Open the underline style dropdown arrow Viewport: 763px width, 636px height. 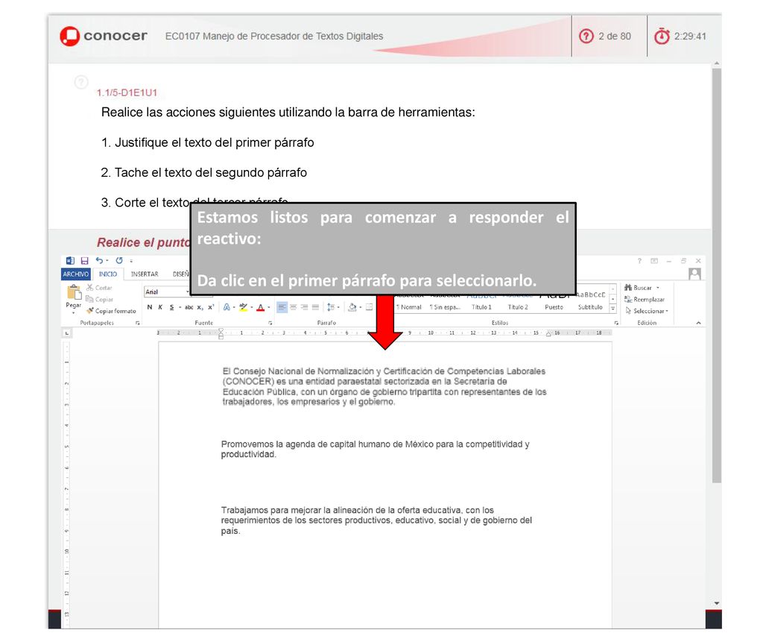(x=180, y=307)
